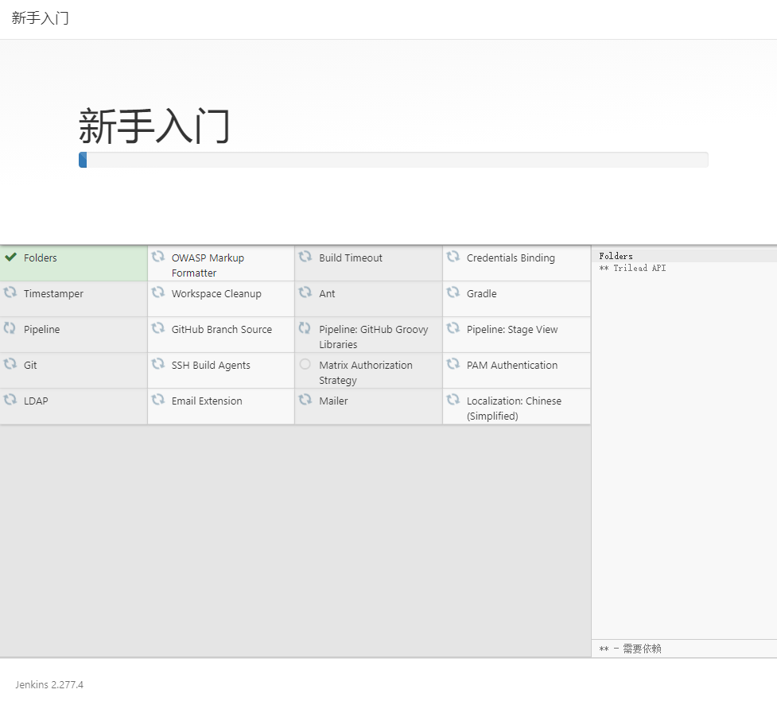Click the pending circle icon beside Matrix Authorization Strategy
This screenshot has height=701, width=777.
[x=305, y=364]
